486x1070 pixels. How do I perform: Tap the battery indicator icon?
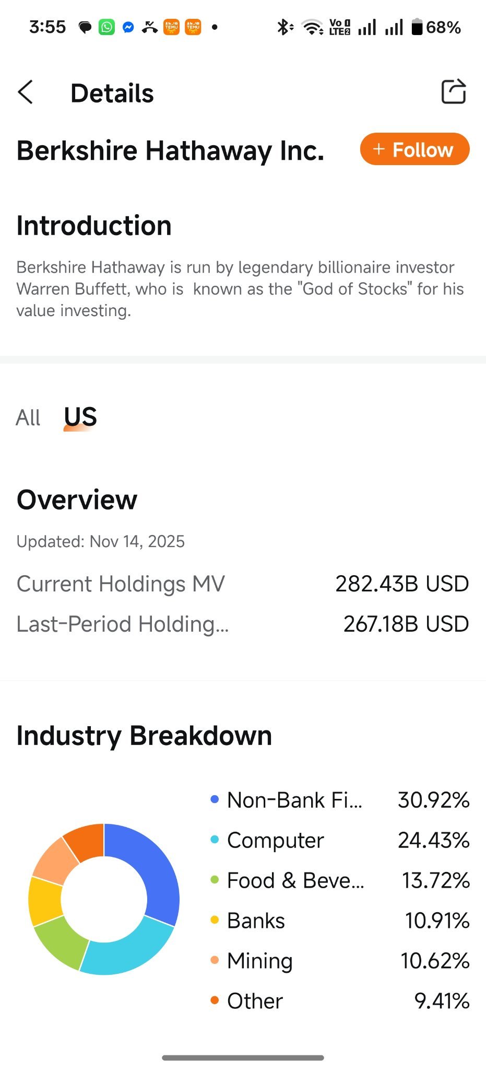tap(417, 27)
